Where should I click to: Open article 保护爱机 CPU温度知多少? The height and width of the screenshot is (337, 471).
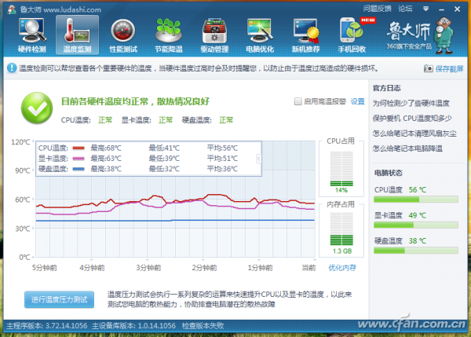(412, 119)
